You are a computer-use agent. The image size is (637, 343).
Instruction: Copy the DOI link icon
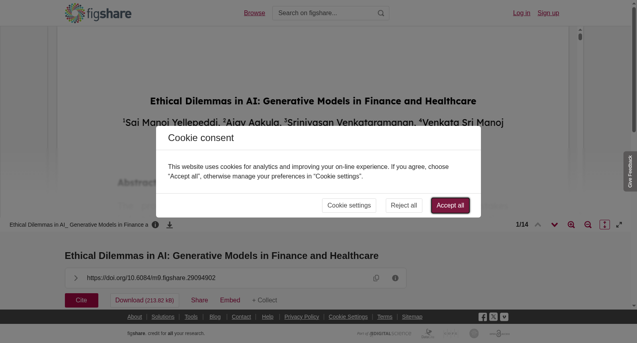376,278
